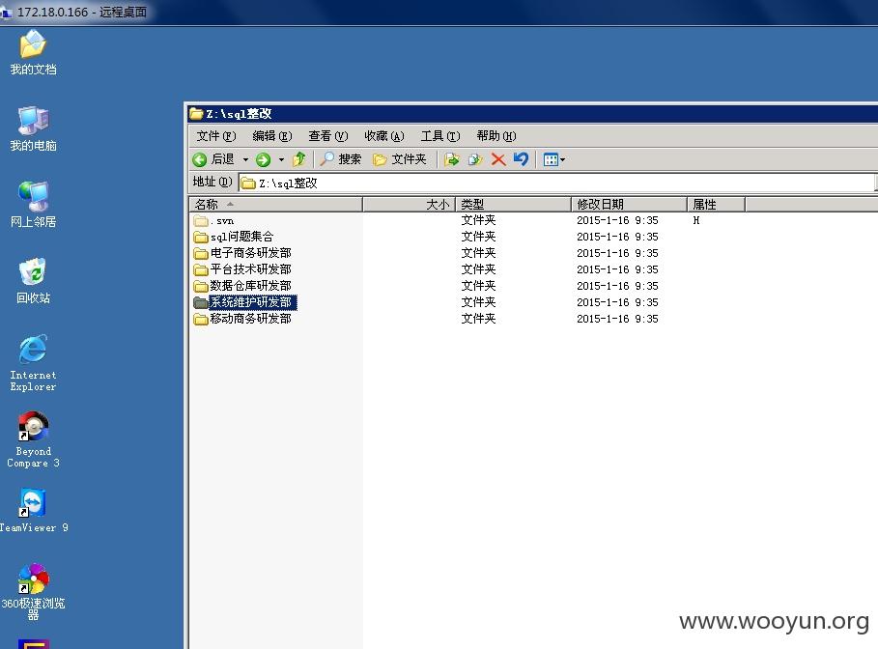
Task: Open the 编辑(E) menu
Action: click(x=272, y=136)
